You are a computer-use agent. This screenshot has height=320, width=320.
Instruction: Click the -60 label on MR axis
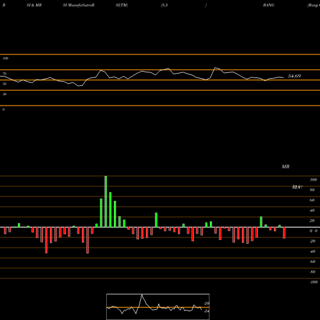[x=312, y=262]
